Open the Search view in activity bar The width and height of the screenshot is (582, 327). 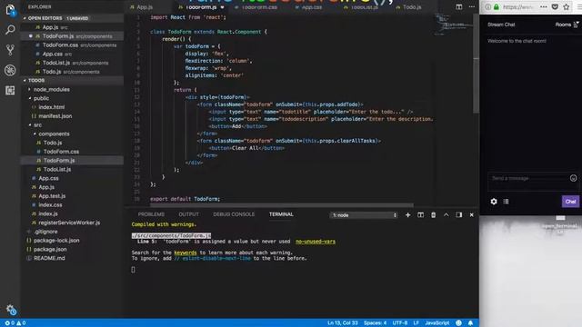(10, 30)
